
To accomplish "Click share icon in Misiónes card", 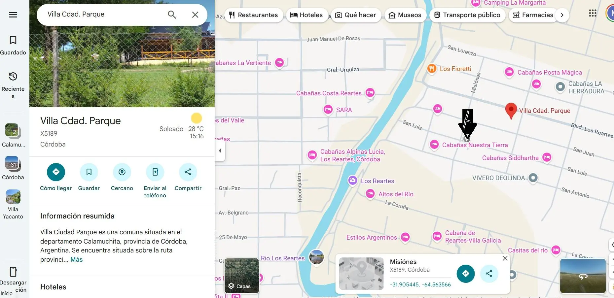I will [489, 274].
